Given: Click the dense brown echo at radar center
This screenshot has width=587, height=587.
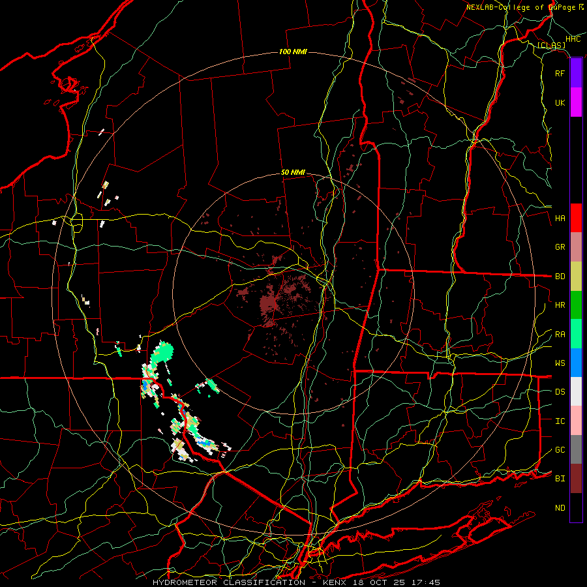Looking at the screenshot, I should (x=269, y=303).
